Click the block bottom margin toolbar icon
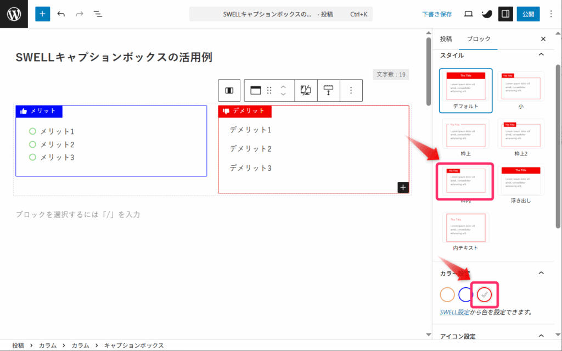562x351 pixels. pyautogui.click(x=328, y=91)
